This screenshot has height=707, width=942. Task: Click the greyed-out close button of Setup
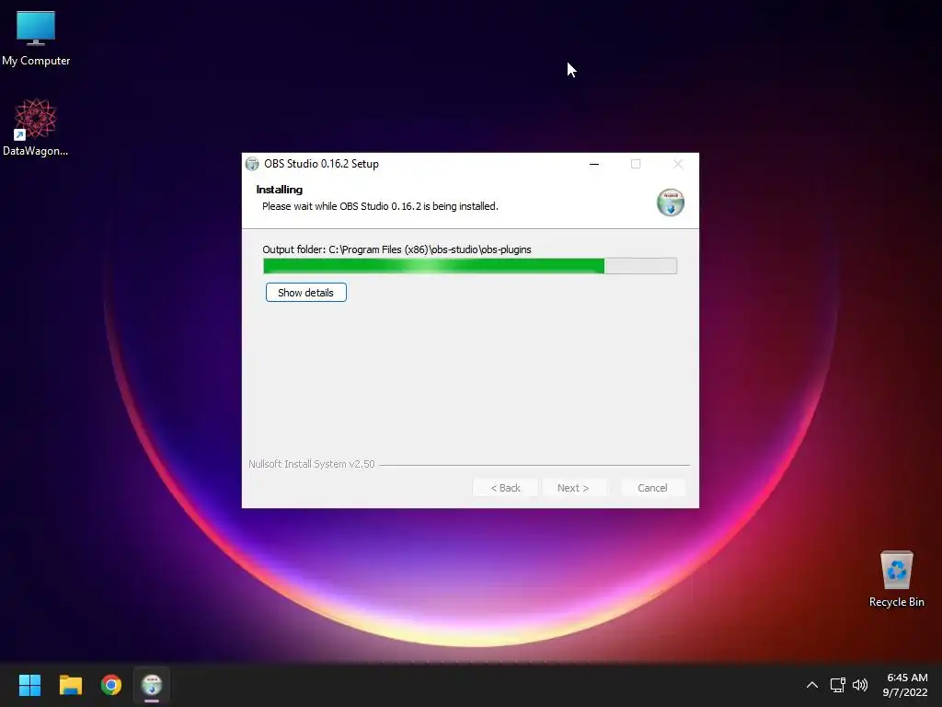tap(678, 164)
